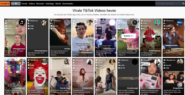Open avatar on @seananthonyv video card

click(158, 62)
